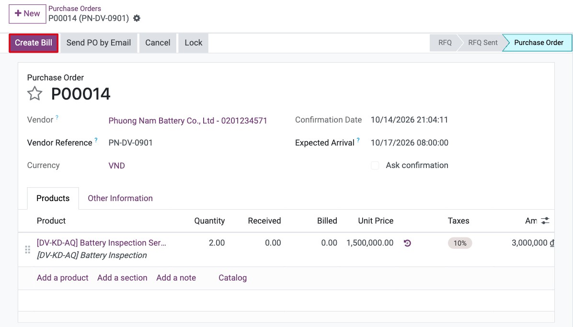Open the Vendor Reference help question mark
This screenshot has height=327, width=573.
point(96,140)
